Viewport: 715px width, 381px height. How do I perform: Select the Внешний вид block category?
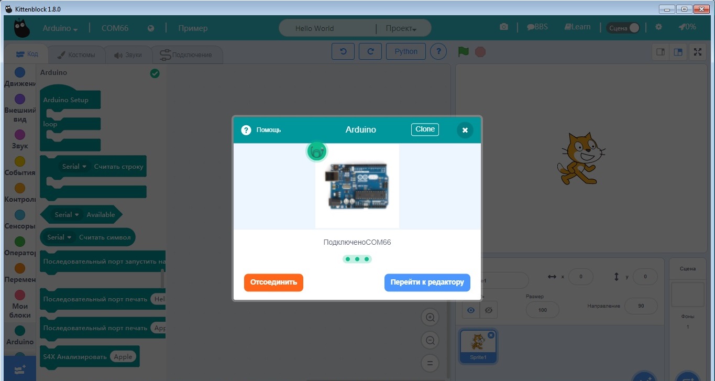click(x=20, y=108)
